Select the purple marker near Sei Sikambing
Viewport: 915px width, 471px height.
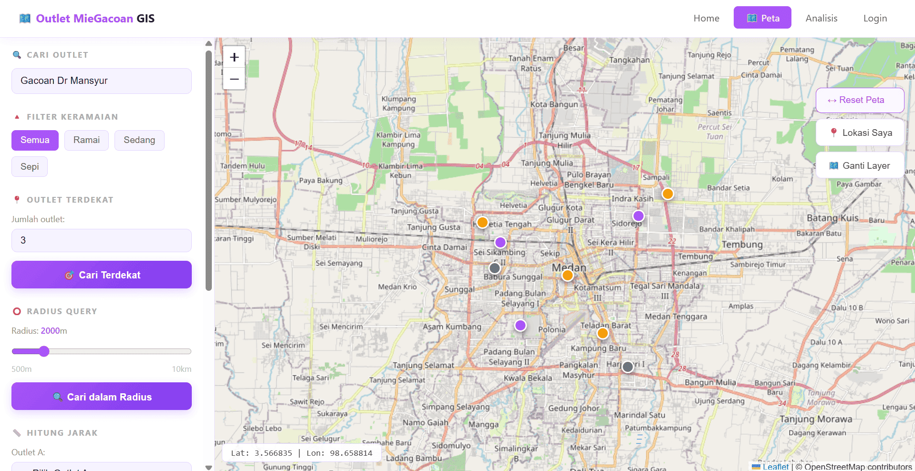[x=500, y=242]
